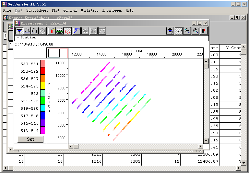
Task: Maximize the Elevations plot window
Action: [200, 23]
